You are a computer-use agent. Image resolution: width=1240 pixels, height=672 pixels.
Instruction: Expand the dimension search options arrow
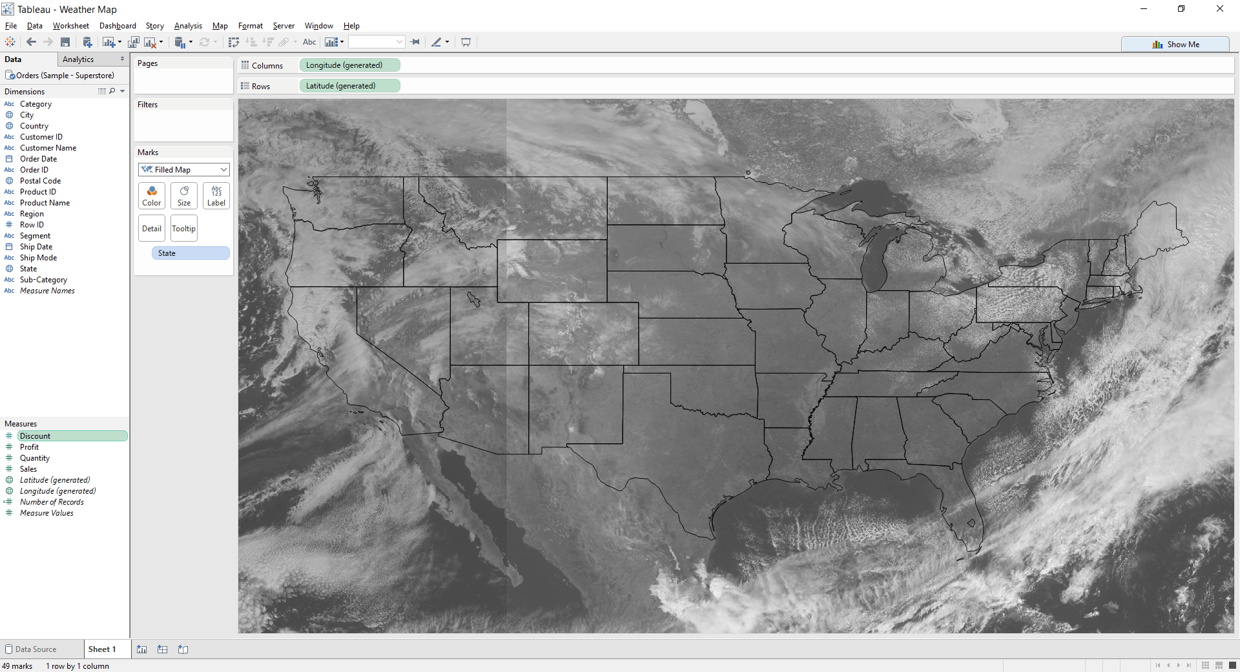[x=123, y=91]
